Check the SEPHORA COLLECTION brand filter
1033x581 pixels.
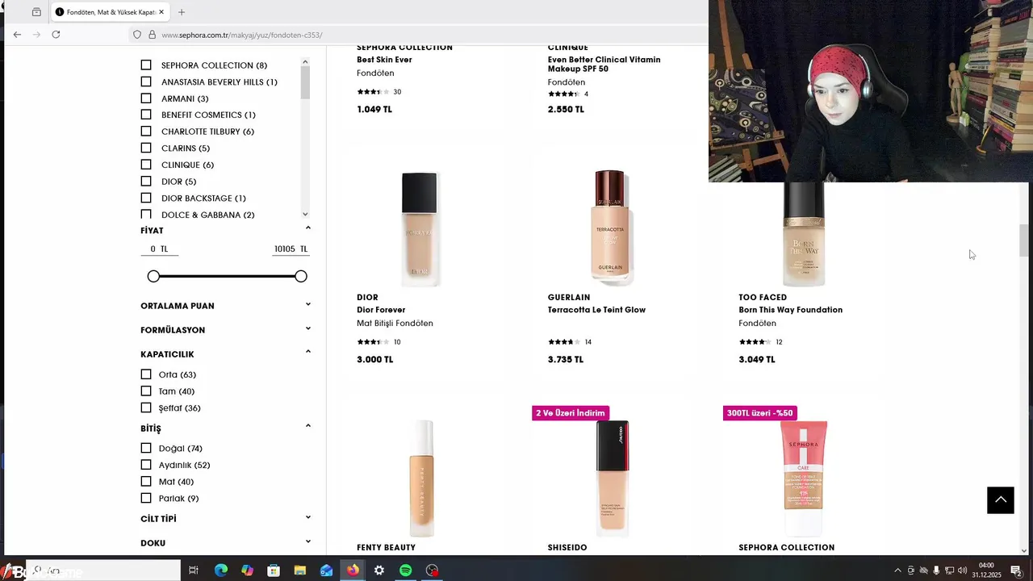point(146,65)
